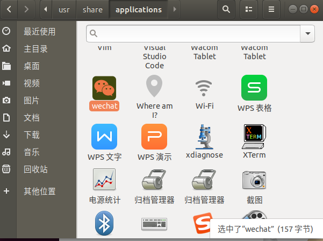Navigate to share in the path bar
The height and width of the screenshot is (241, 323).
coord(92,10)
